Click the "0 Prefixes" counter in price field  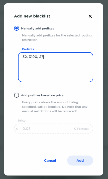pos(82,129)
